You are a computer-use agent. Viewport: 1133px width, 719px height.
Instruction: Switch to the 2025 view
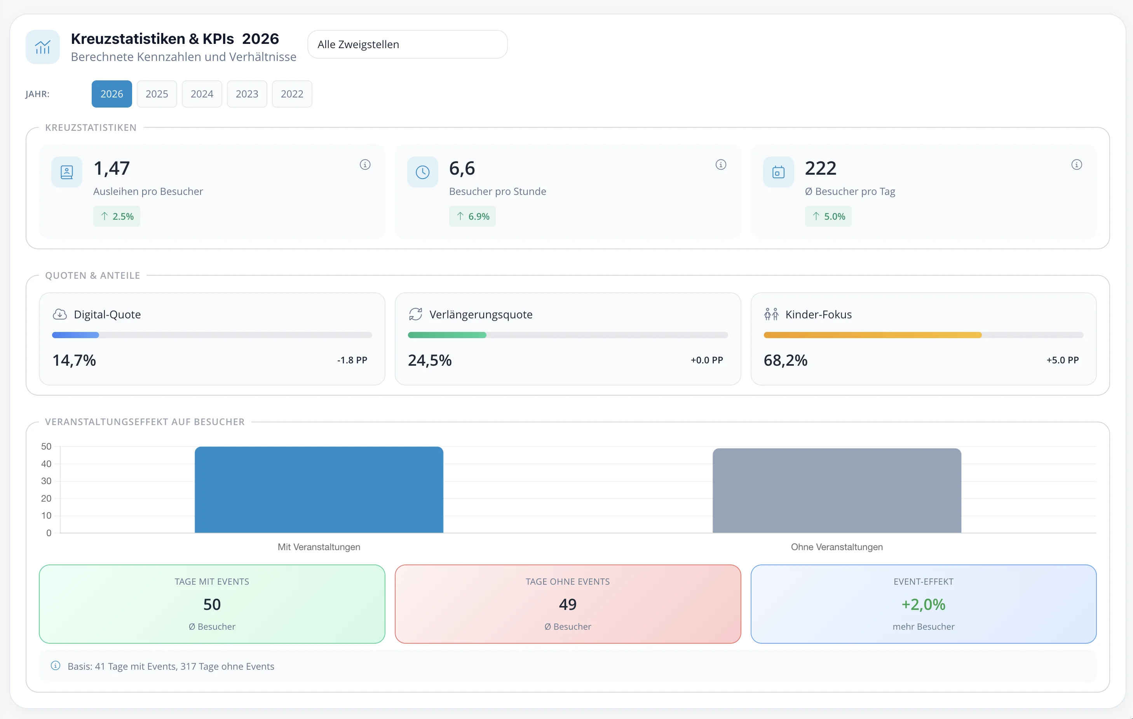click(157, 94)
